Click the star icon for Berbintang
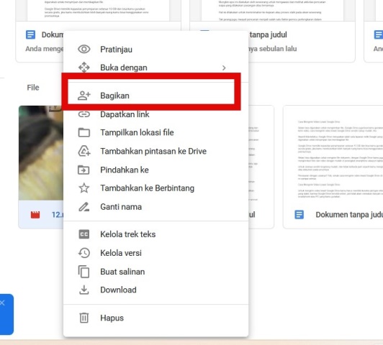 pyautogui.click(x=84, y=188)
